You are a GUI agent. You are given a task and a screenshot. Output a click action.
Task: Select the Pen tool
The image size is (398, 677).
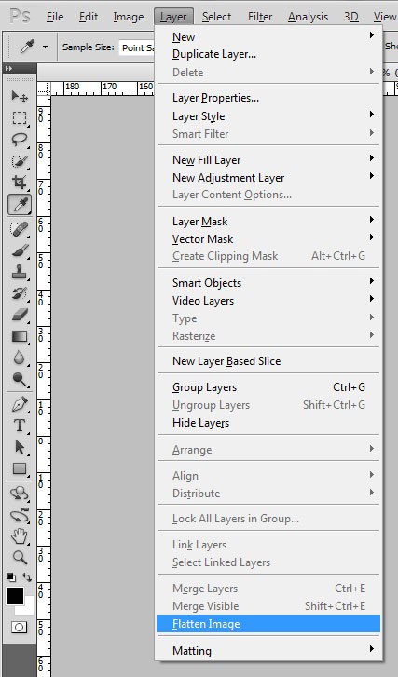pyautogui.click(x=20, y=404)
